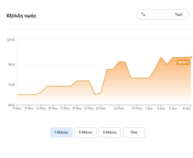Click the 3 Δεκ price peak
This screenshot has width=193, height=158.
click(161, 57)
